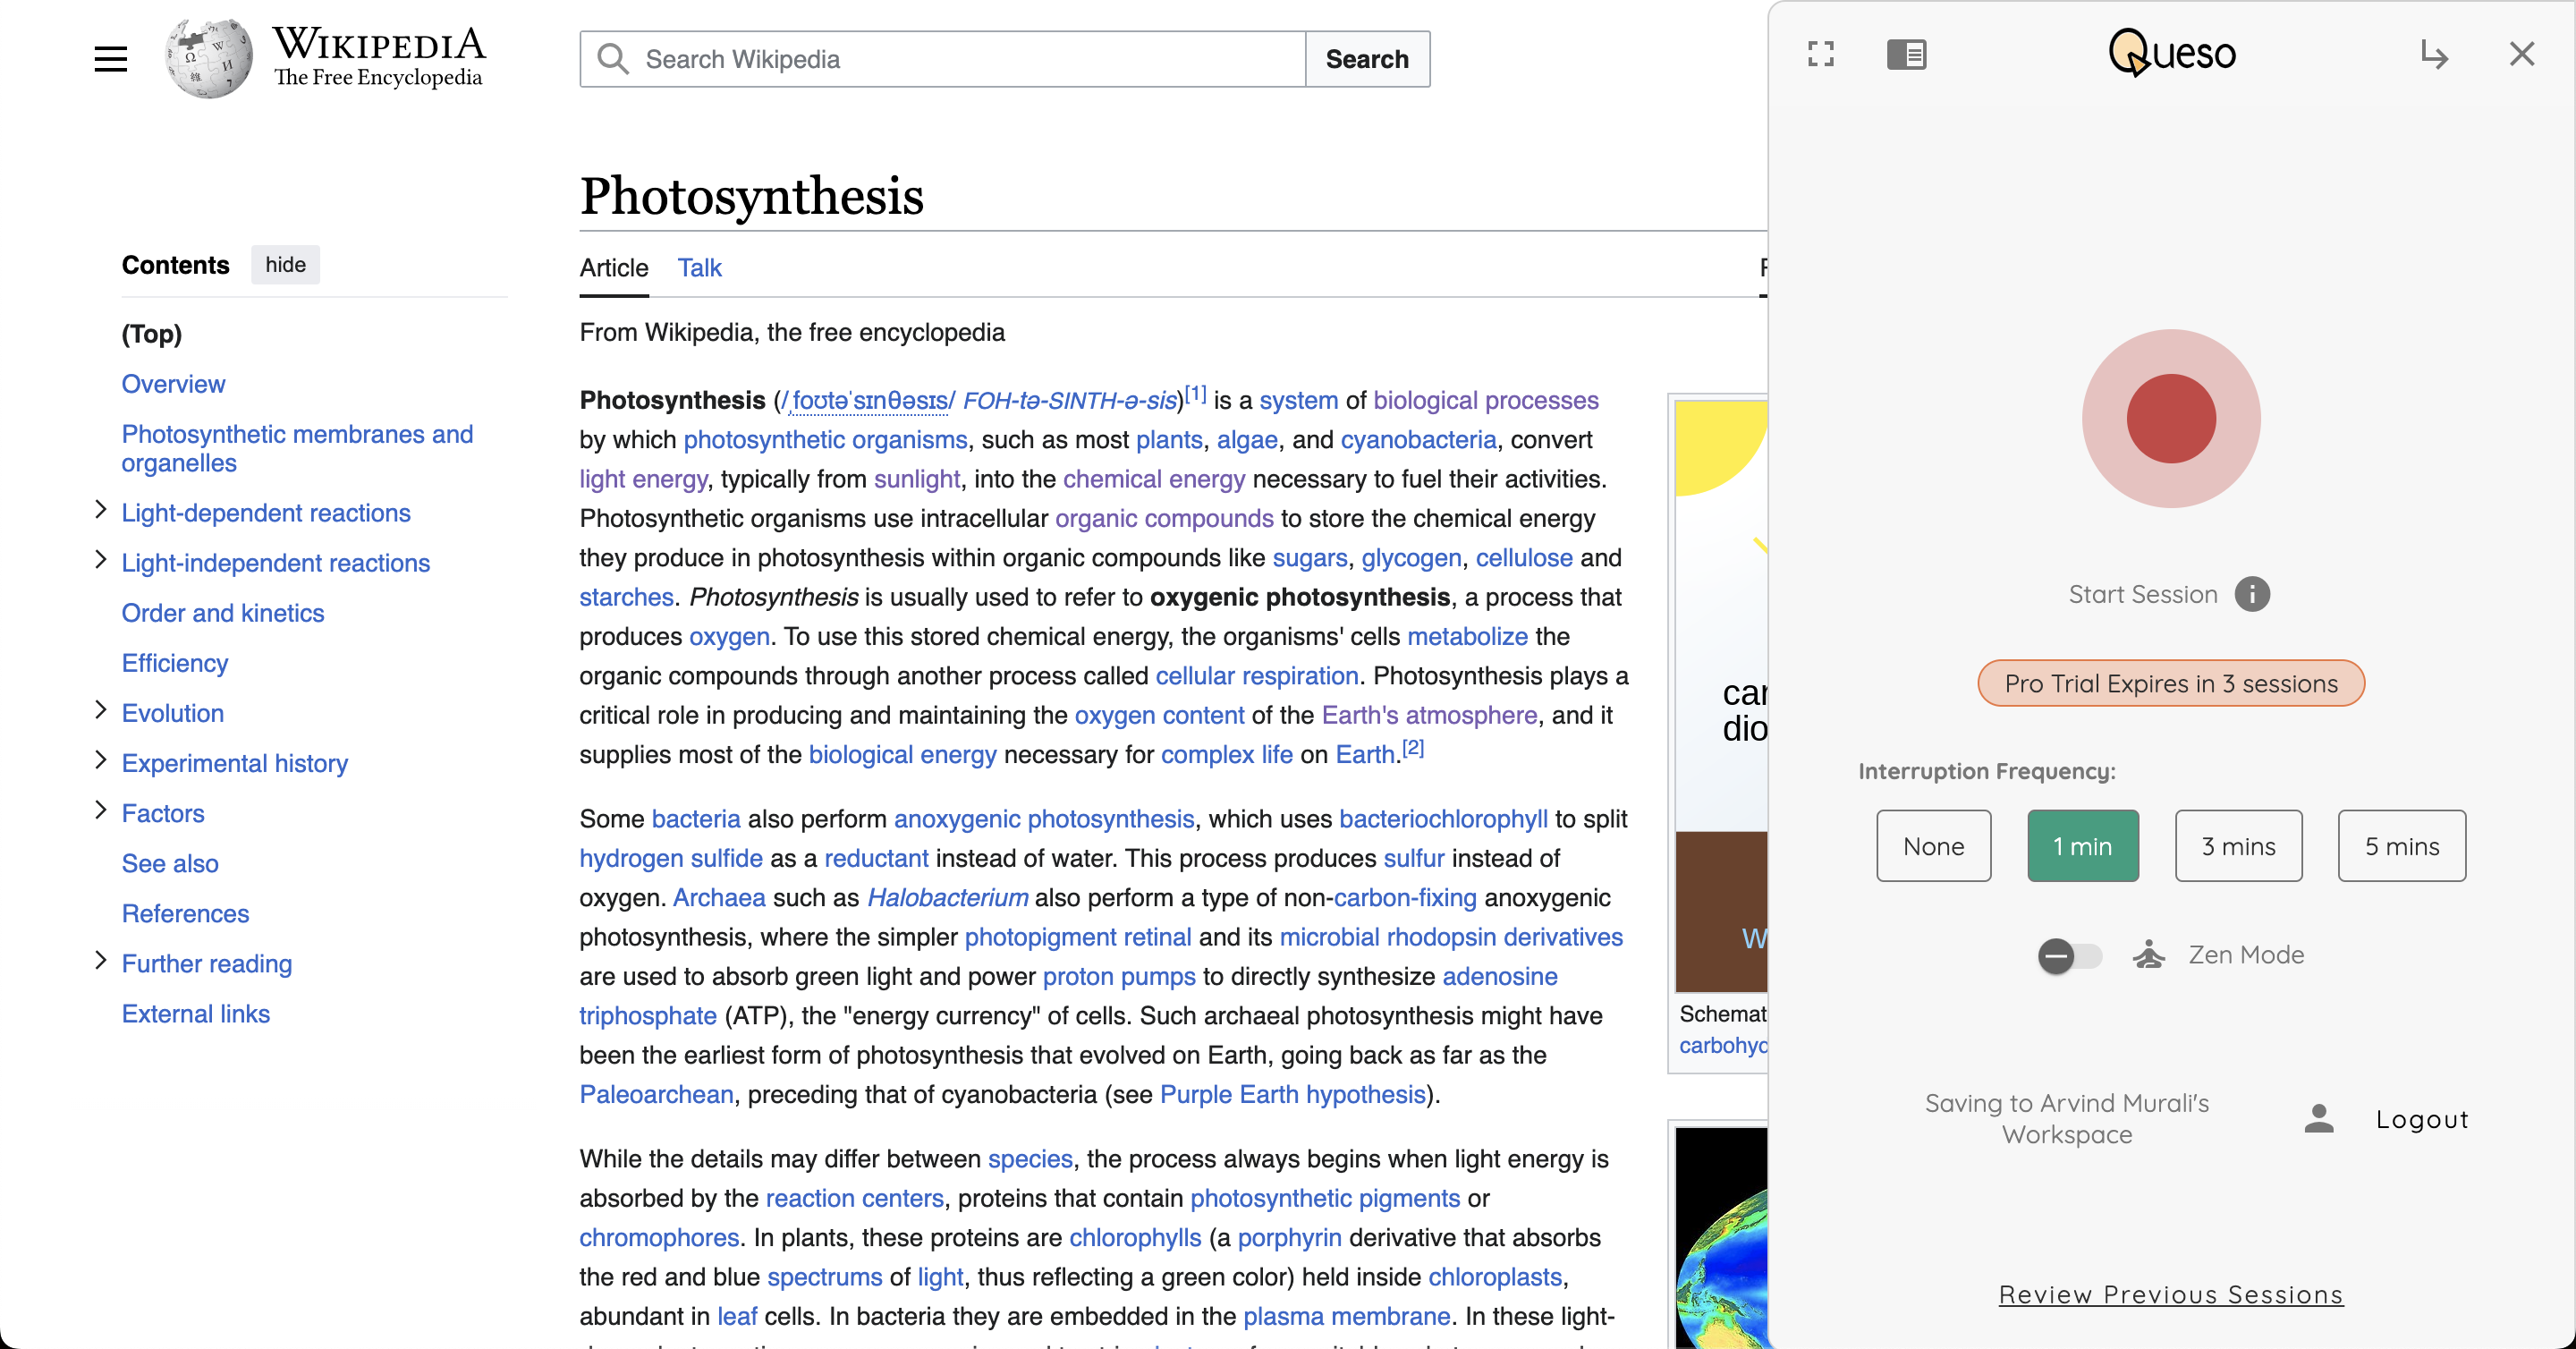Viewport: 2576px width, 1349px height.
Task: Switch to the Talk tab
Action: pyautogui.click(x=699, y=267)
